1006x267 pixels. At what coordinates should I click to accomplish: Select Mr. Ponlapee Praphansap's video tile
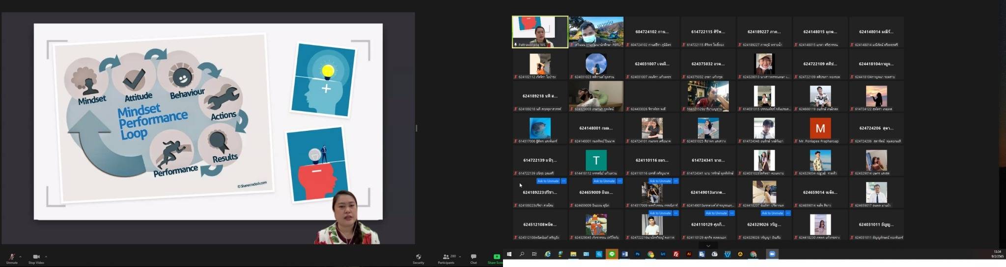[x=820, y=129]
